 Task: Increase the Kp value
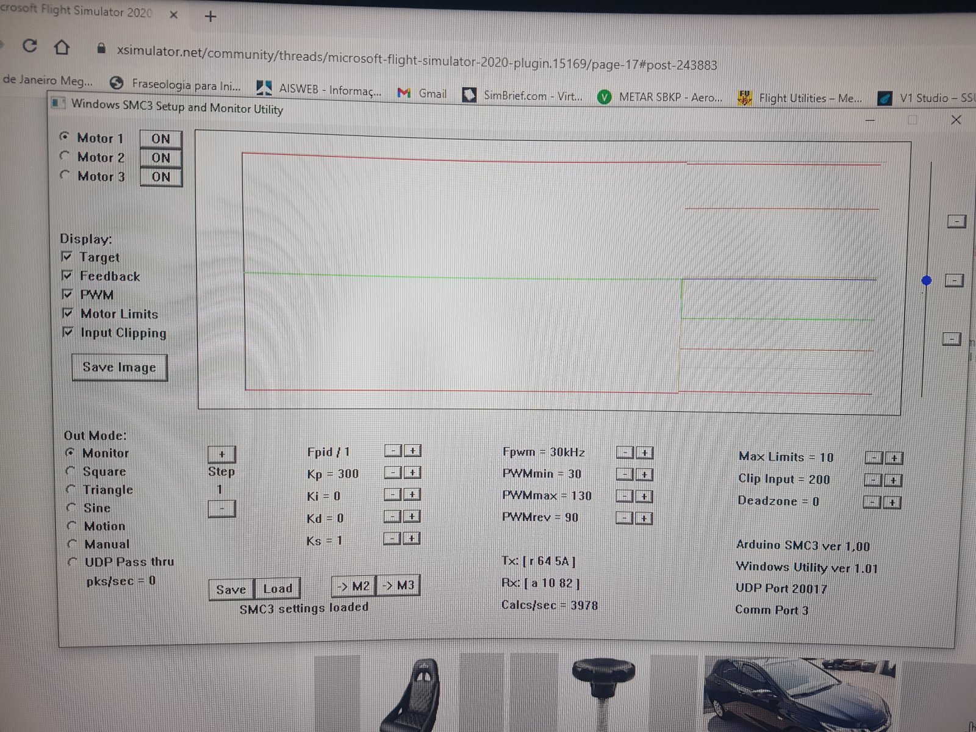pyautogui.click(x=412, y=473)
